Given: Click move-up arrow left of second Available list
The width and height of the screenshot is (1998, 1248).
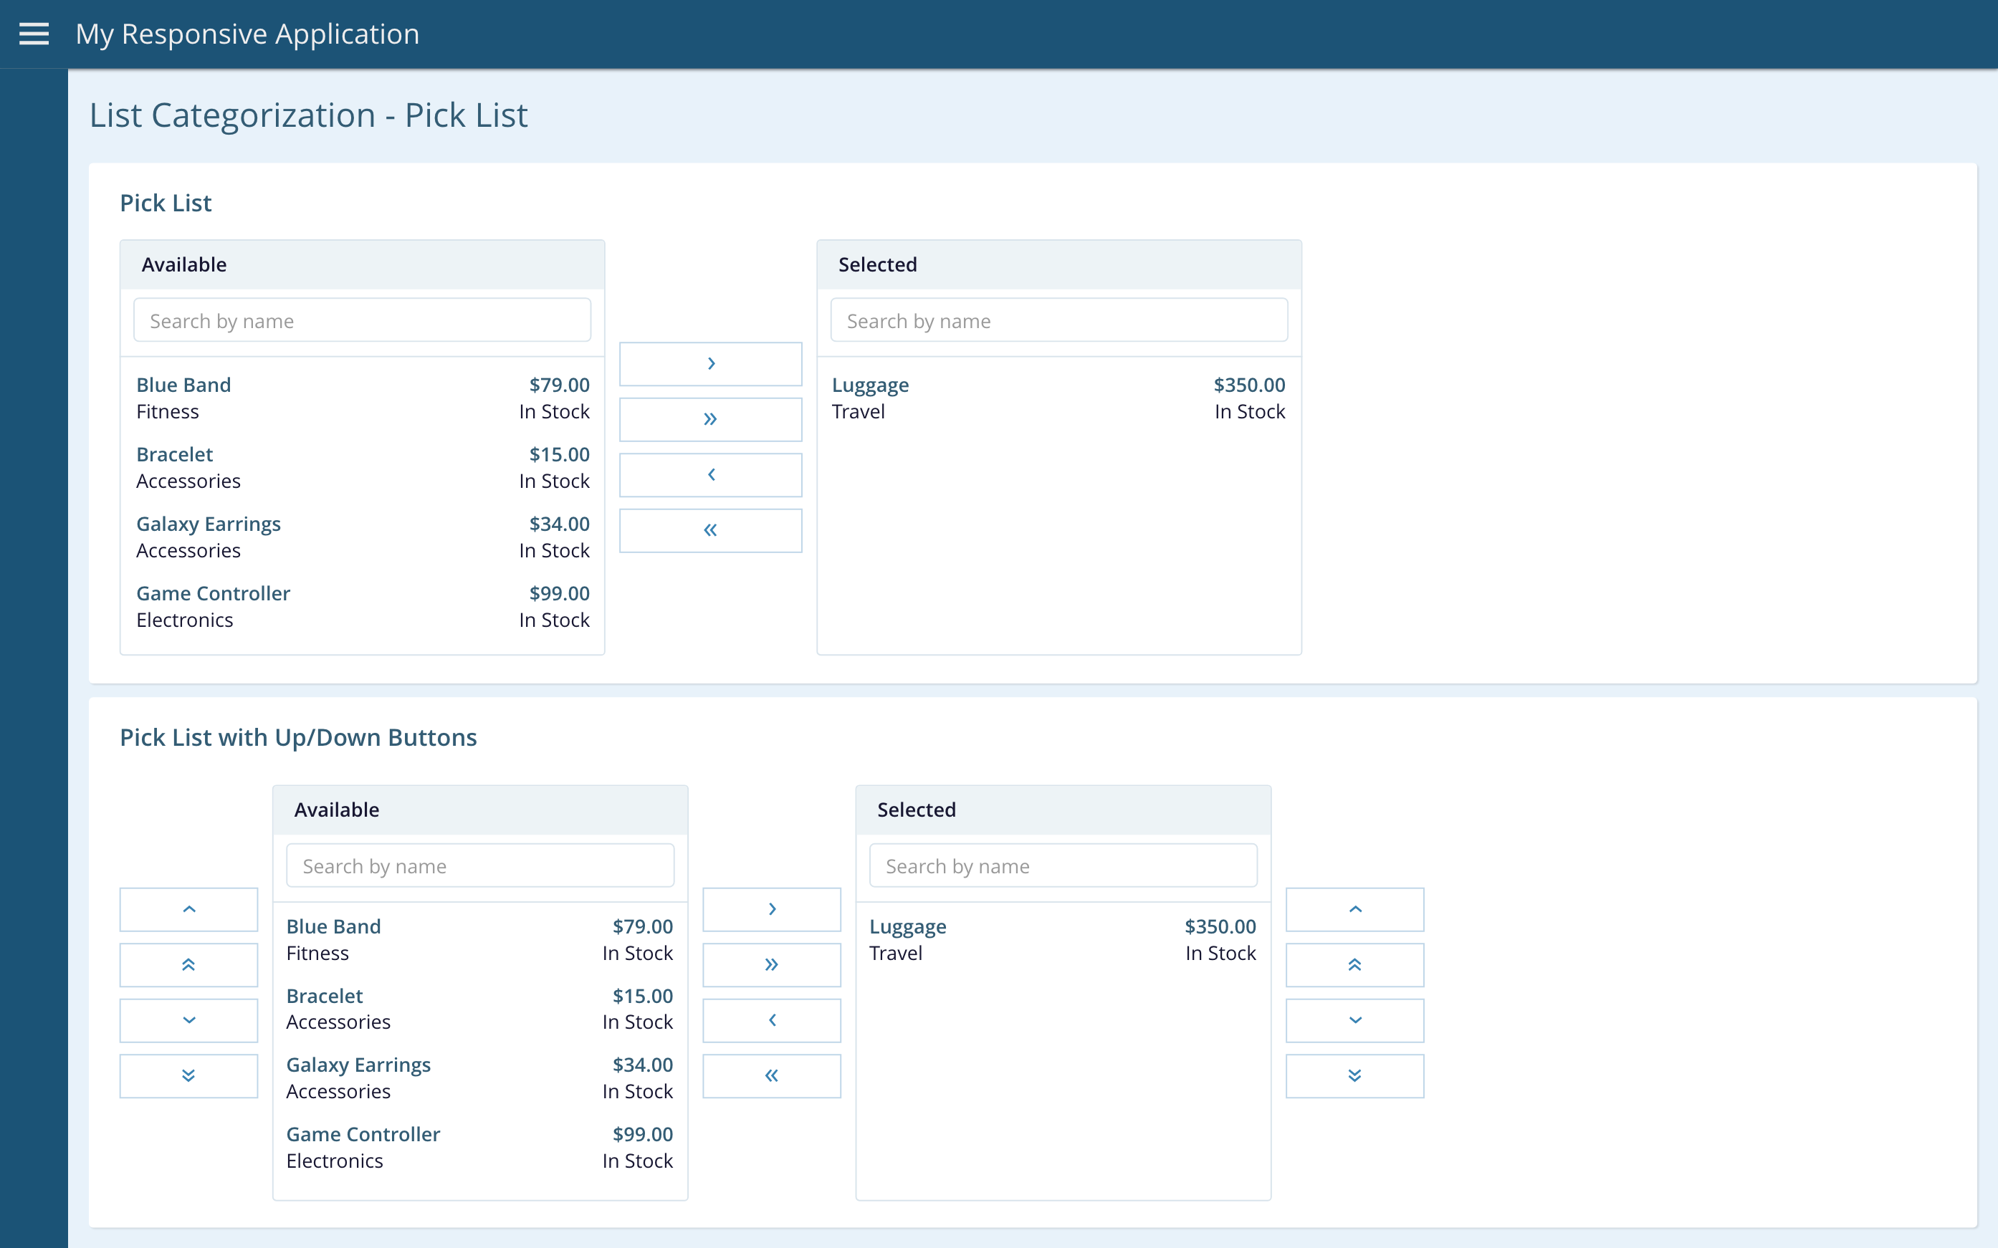Looking at the screenshot, I should coord(188,908).
